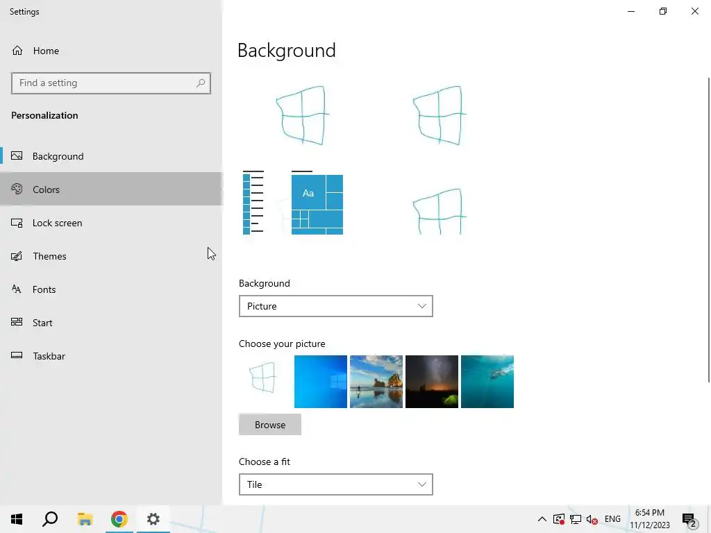Open Start settings page

point(111,323)
